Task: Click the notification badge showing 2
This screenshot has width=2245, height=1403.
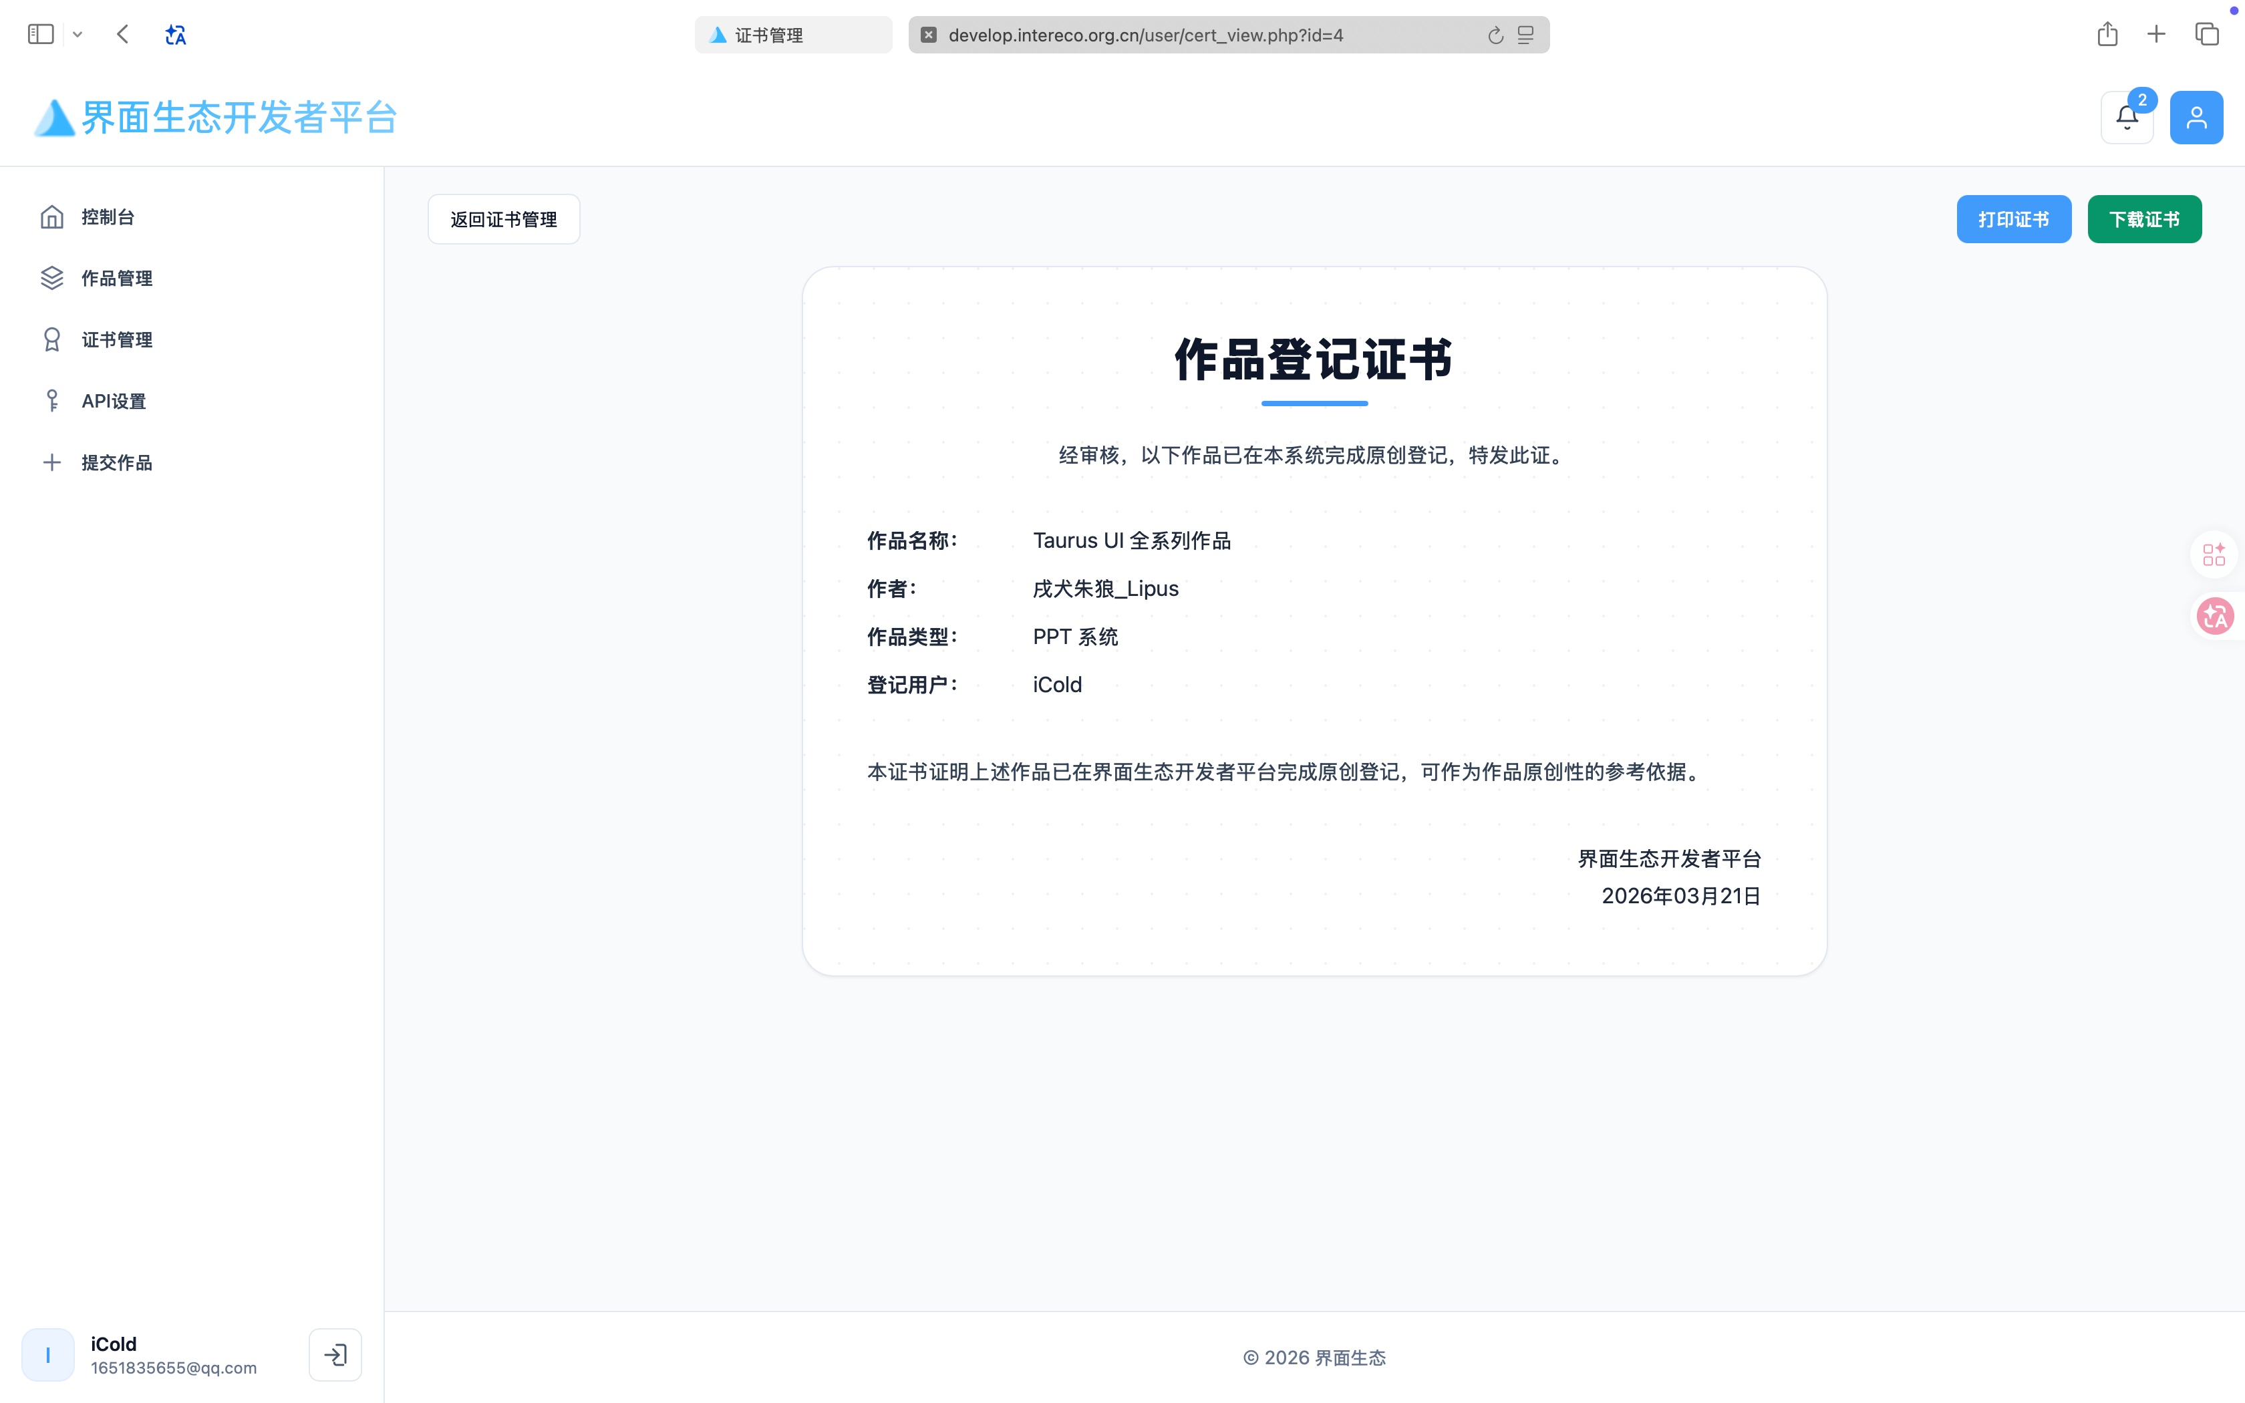Action: (2142, 100)
